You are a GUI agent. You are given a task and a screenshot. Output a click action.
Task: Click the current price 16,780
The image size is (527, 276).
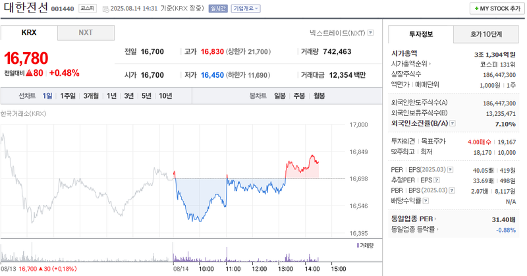(x=26, y=58)
